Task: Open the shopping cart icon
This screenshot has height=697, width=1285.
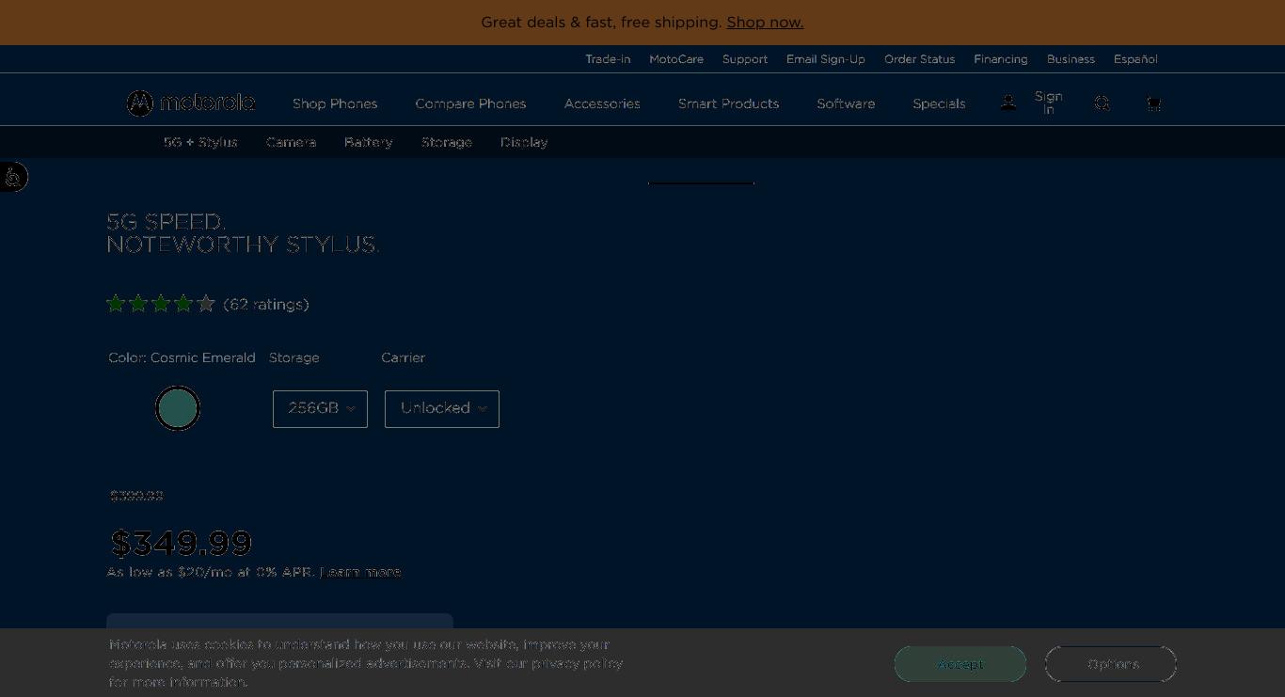Action: pyautogui.click(x=1153, y=103)
